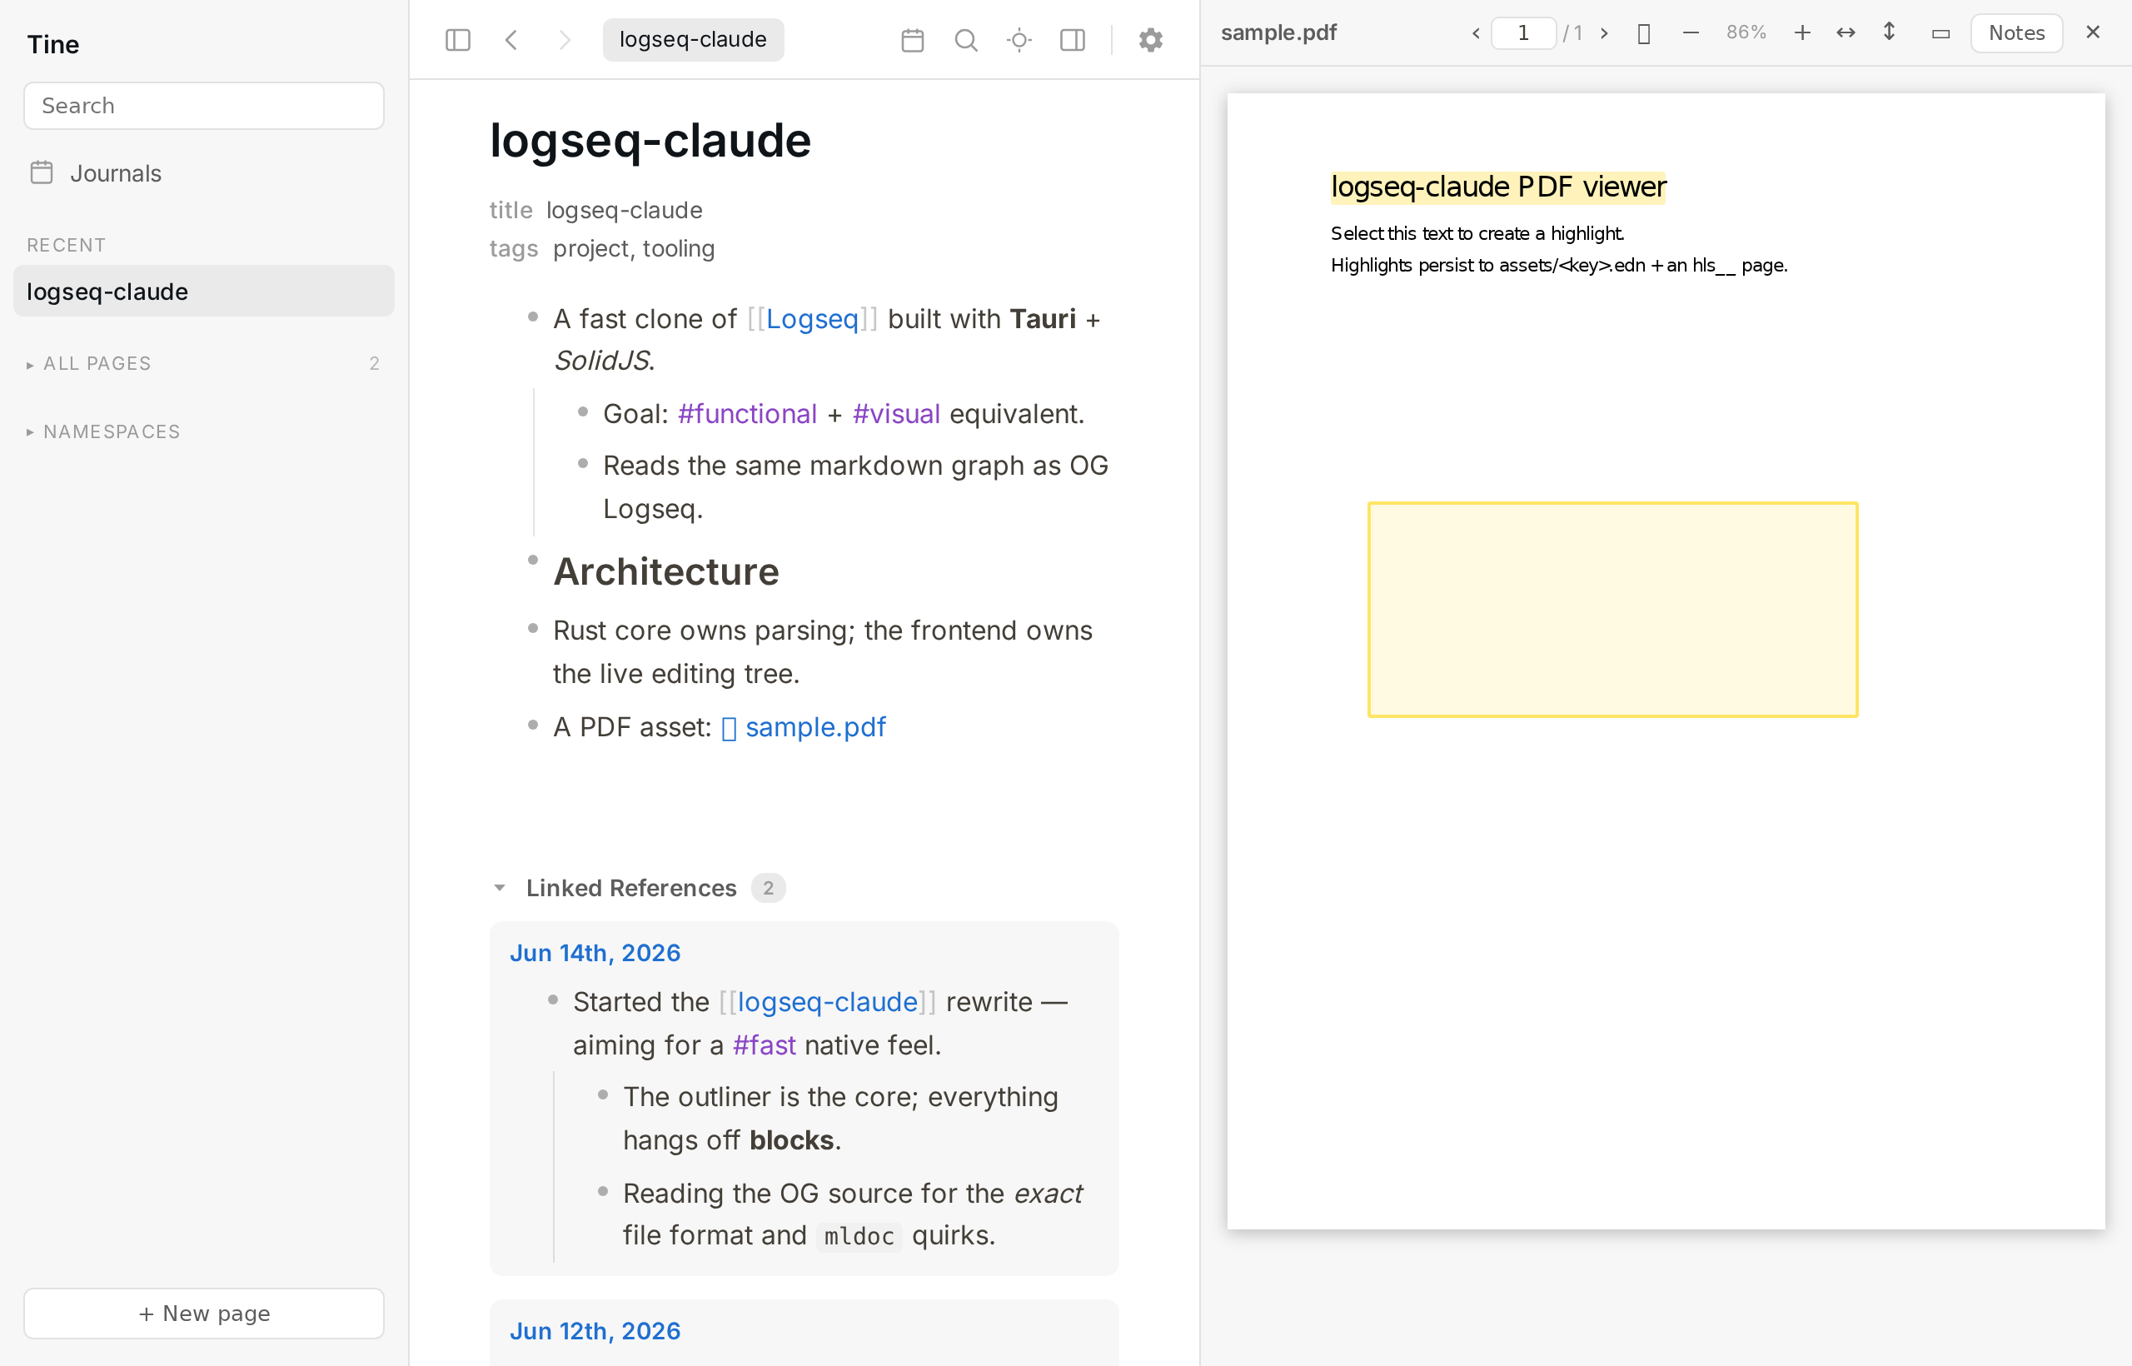Click bullet of 'Reading the OG source' block

pos(603,1191)
